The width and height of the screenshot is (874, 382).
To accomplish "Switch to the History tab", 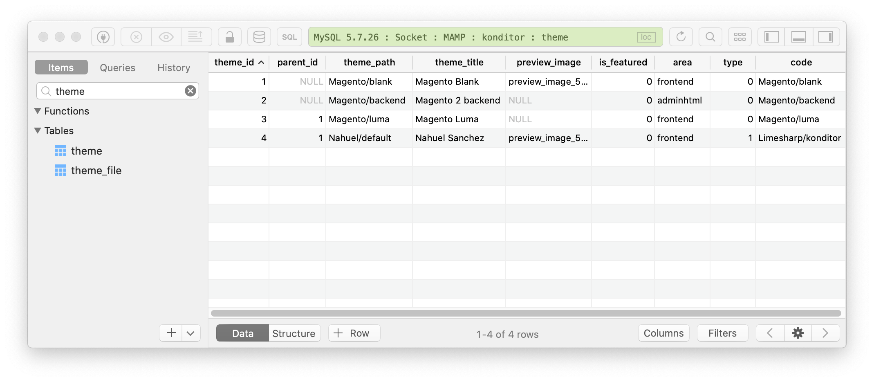I will click(174, 67).
